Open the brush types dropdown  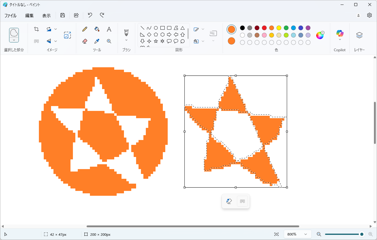(x=126, y=40)
